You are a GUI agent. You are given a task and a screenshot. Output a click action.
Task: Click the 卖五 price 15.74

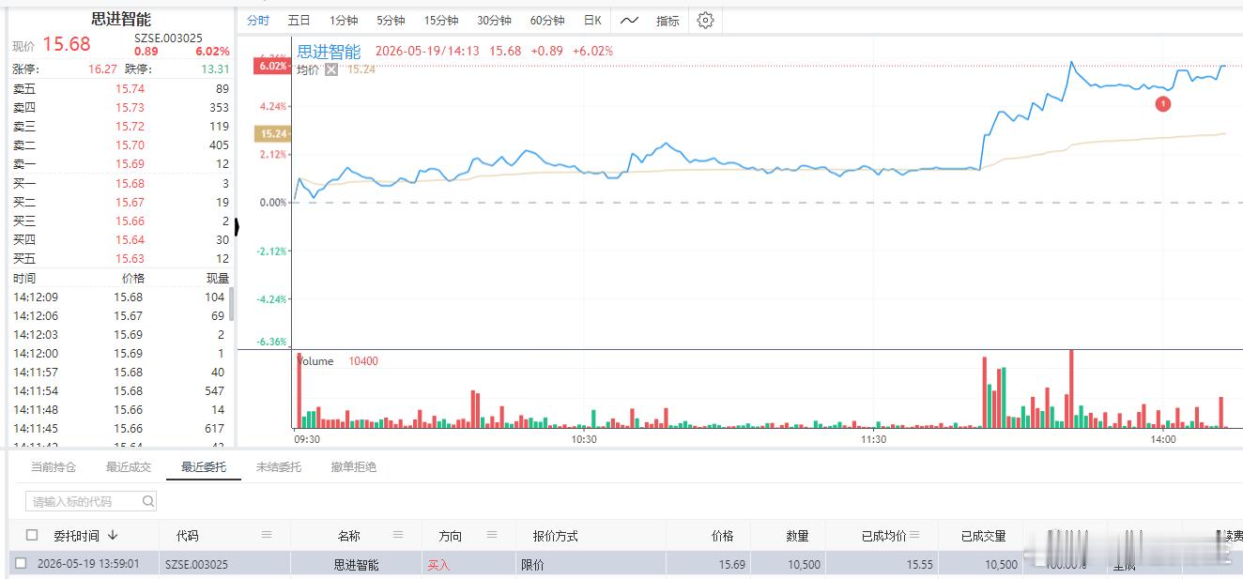[130, 88]
